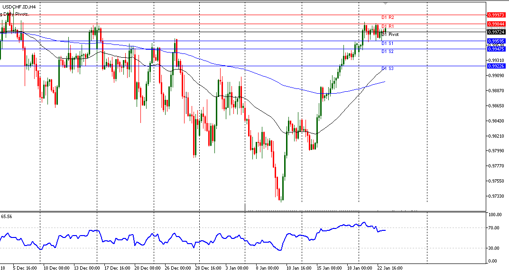
Task: Click the gray chart shift triangle marker
Action: pos(385,3)
